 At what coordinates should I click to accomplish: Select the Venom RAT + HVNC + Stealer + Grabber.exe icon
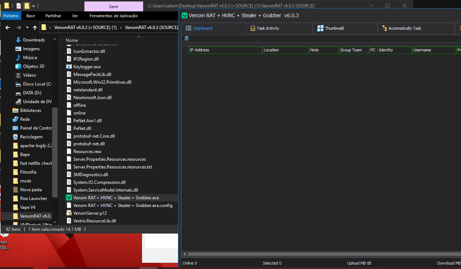click(x=69, y=198)
